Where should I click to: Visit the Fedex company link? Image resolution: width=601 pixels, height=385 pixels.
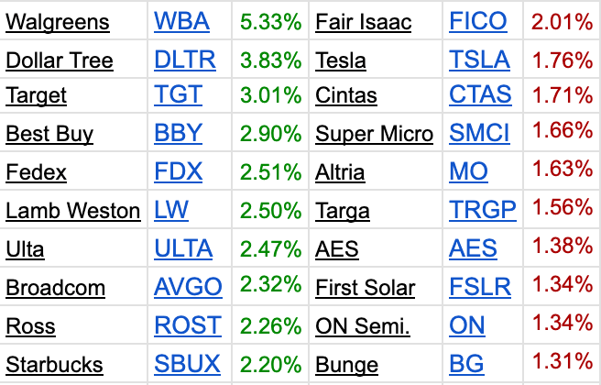pos(36,172)
